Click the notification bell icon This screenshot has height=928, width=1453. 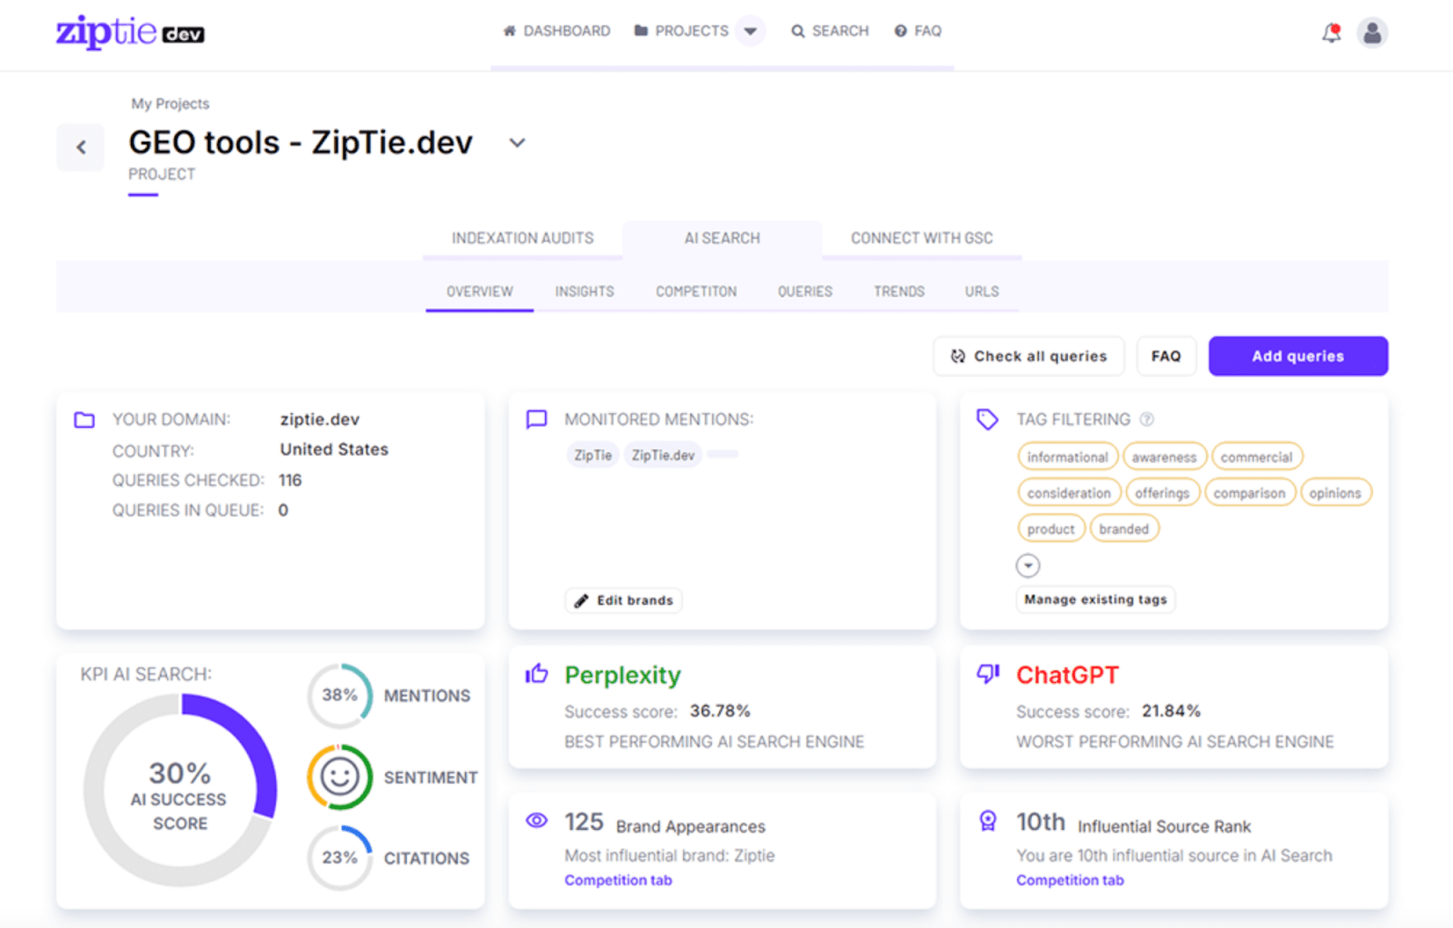coord(1331,30)
